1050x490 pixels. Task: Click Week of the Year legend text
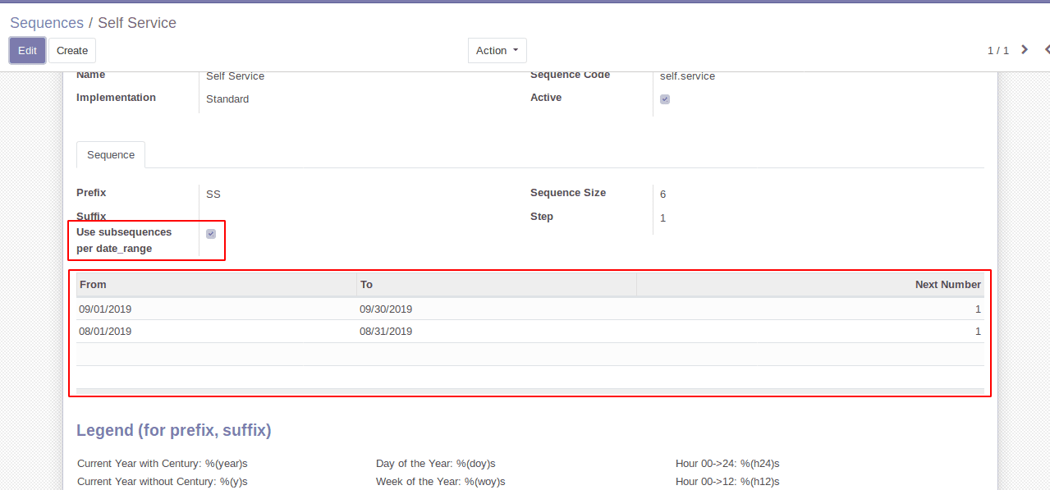[x=441, y=482]
